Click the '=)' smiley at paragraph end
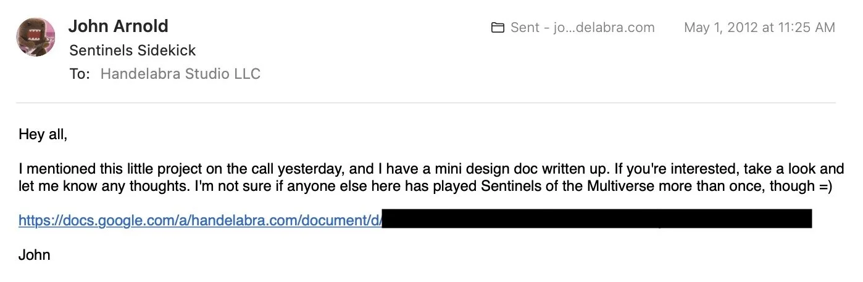863x282 pixels. coord(825,187)
